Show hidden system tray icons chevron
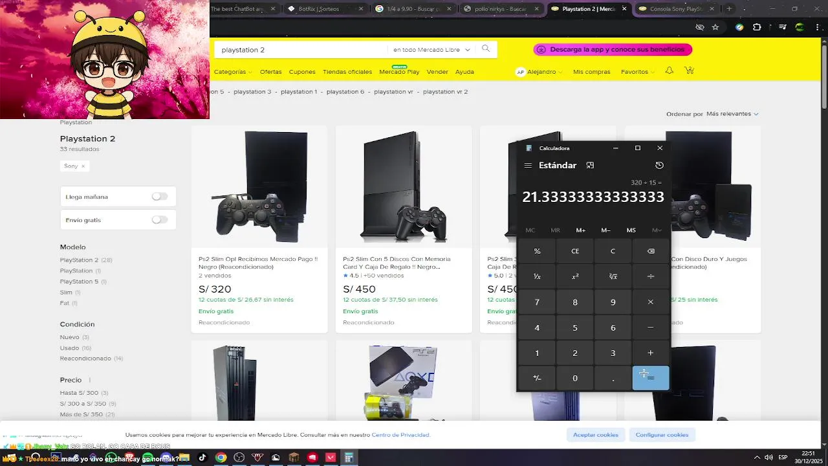The height and width of the screenshot is (466, 828). click(756, 458)
